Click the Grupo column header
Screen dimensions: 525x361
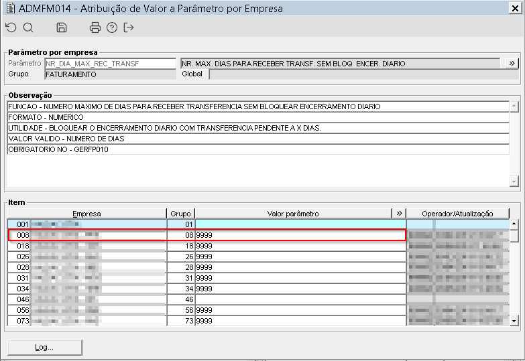click(x=180, y=214)
